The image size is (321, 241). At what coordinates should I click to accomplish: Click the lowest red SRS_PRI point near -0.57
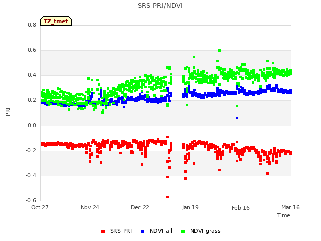167,197
